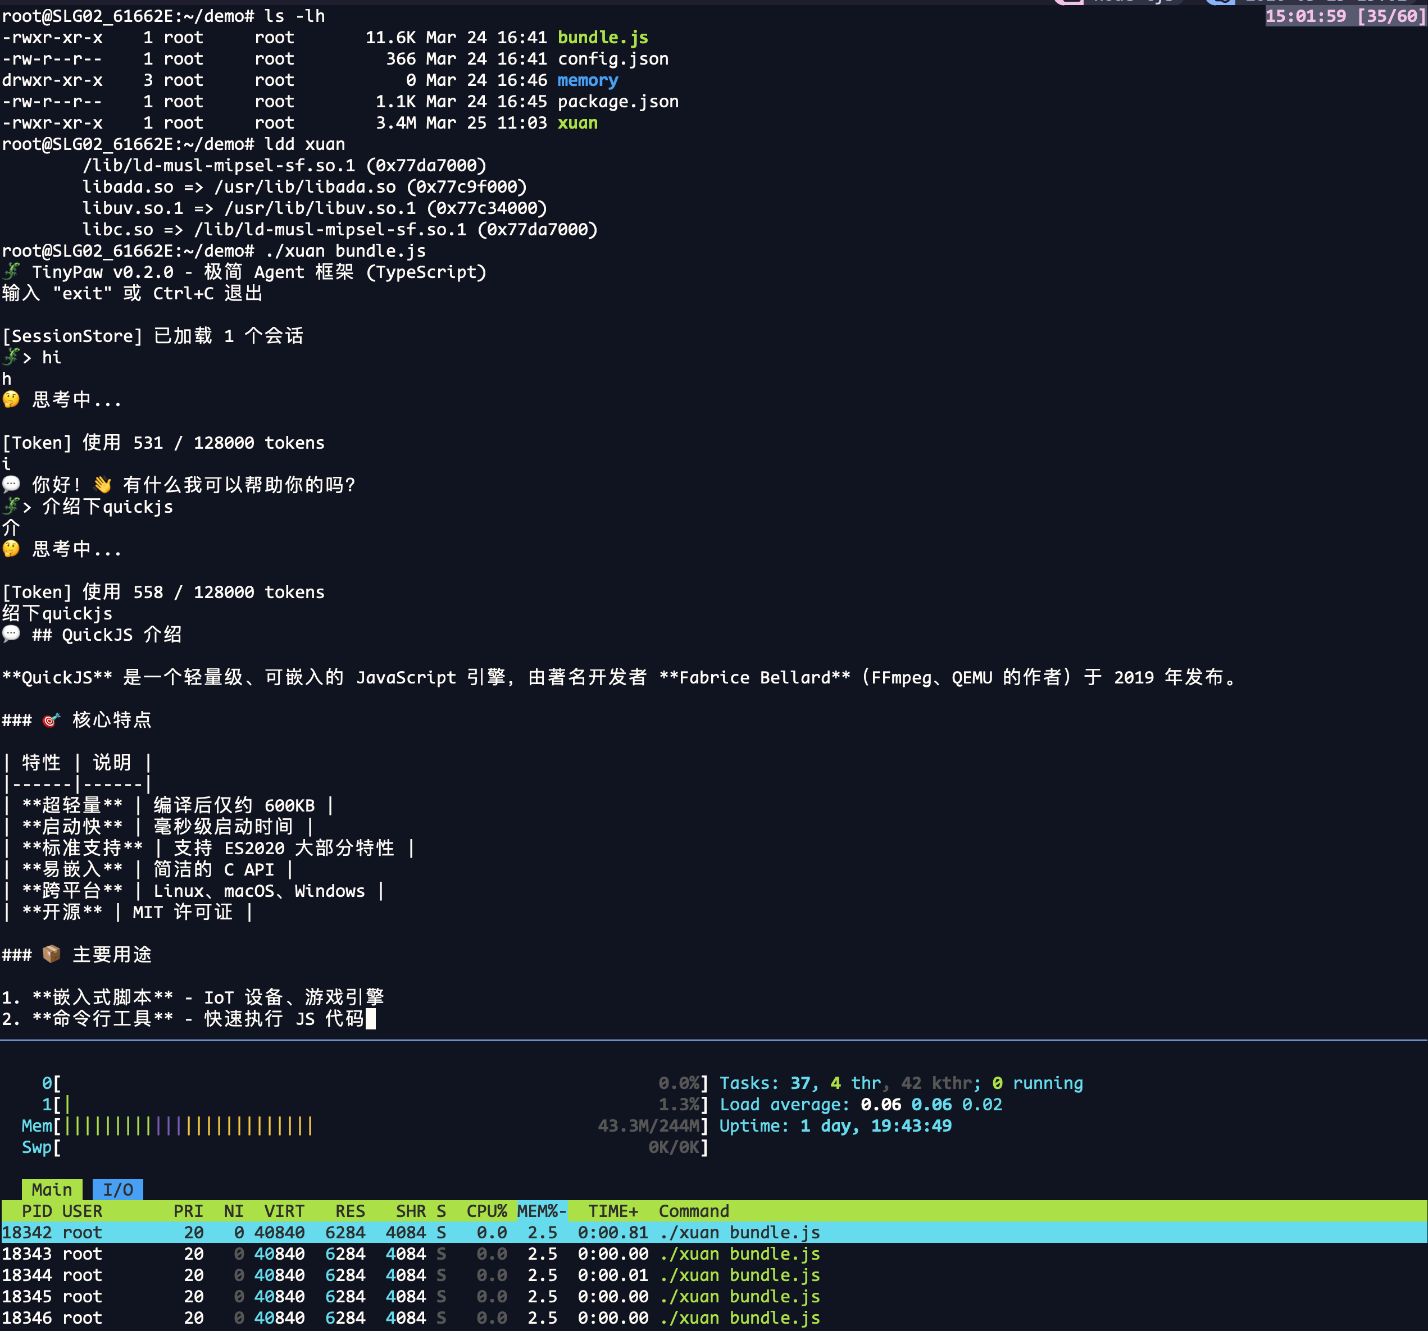Click the thinking emoji above the 531 tokens line

11,399
